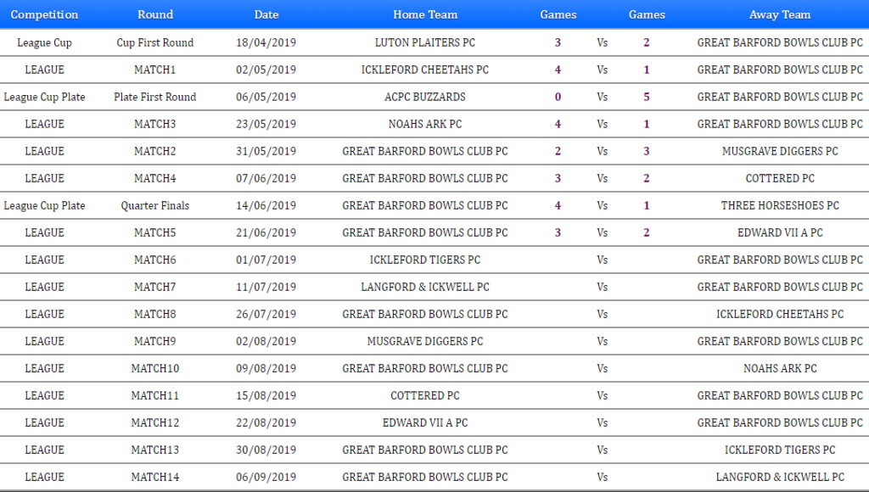Viewport: 869px width, 492px height.
Task: Select LANGFORD & ICKWELL PC away team in MATCH14
Action: 780,477
